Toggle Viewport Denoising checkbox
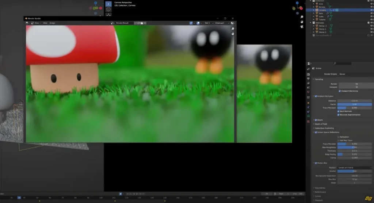The height and width of the screenshot is (203, 374). tap(340, 91)
